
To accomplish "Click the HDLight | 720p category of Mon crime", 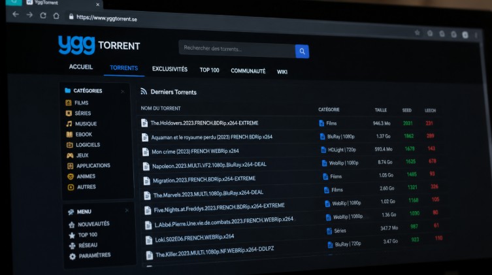I will point(342,150).
